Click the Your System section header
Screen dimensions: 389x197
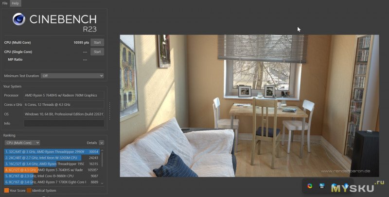[12, 86]
